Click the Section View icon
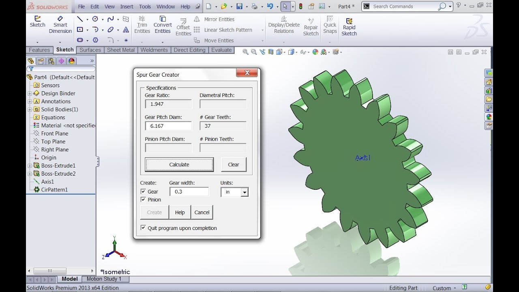 pyautogui.click(x=271, y=52)
